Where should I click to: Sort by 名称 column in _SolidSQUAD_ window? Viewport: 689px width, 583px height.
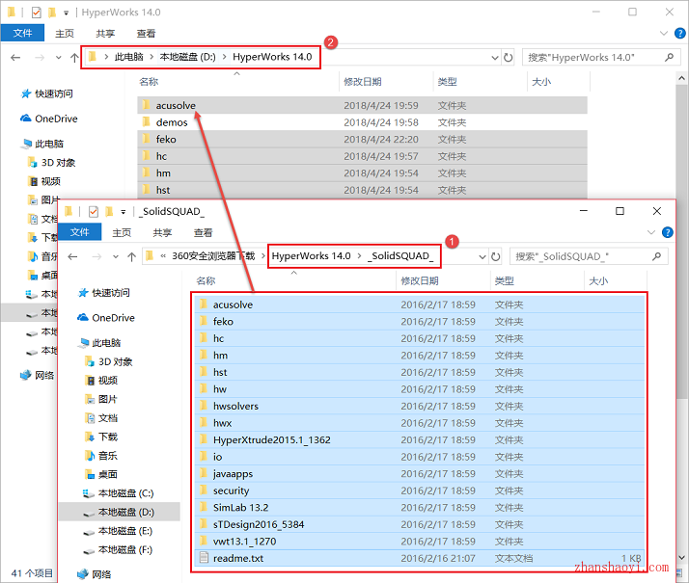(206, 280)
